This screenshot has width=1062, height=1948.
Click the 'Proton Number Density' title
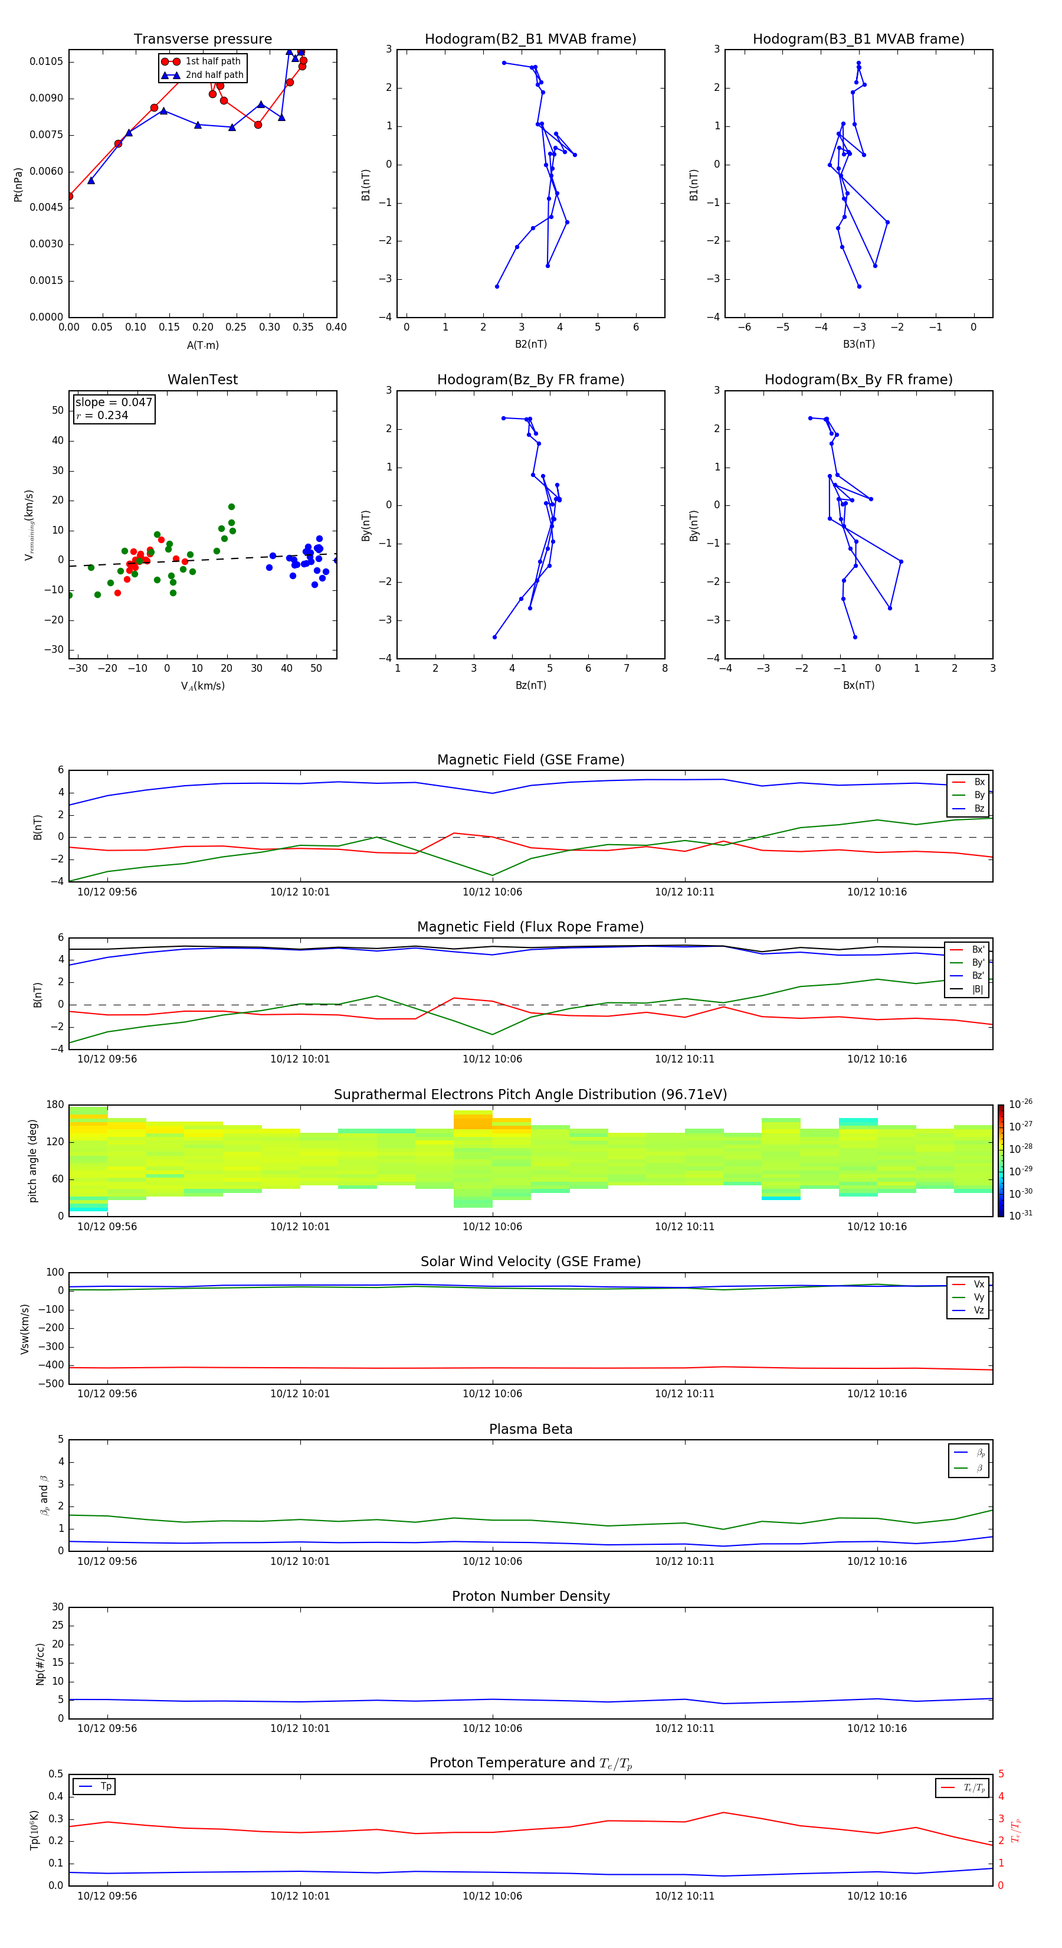click(x=530, y=1596)
